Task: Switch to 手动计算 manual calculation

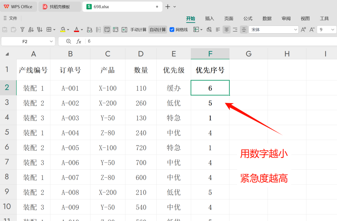Action: coord(138,30)
